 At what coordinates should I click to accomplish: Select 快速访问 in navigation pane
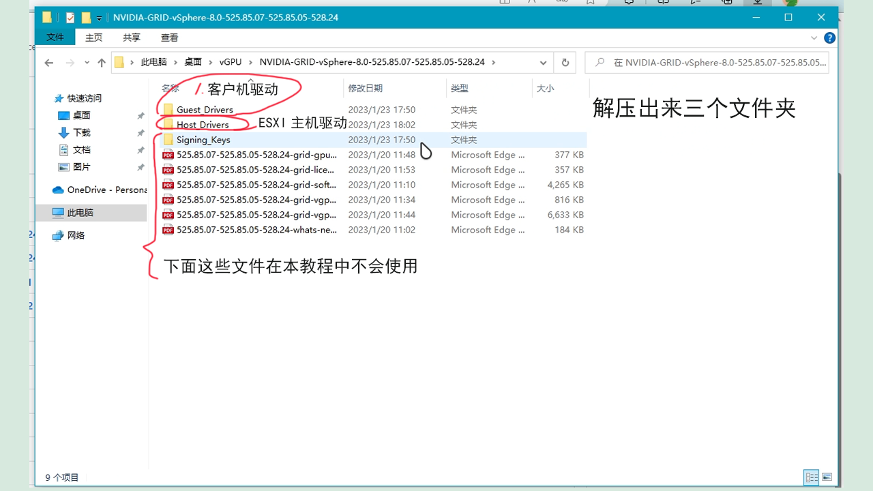(x=84, y=98)
